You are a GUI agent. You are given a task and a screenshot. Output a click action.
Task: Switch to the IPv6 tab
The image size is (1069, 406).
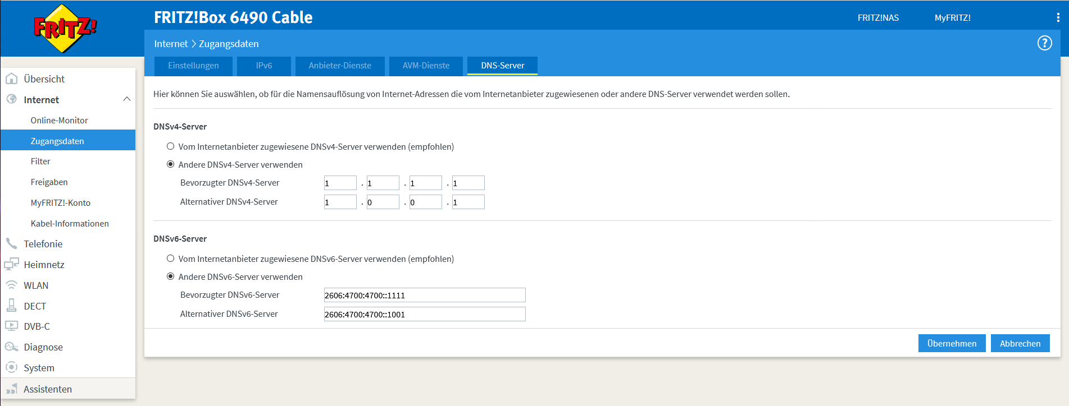pos(264,66)
